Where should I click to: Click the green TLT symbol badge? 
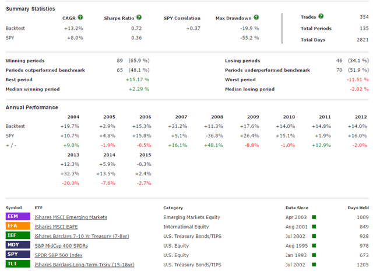[x=18, y=263]
